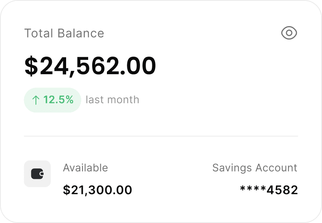Viewport: 322px width, 223px height.
Task: Open the Savings Account label
Action: click(255, 168)
